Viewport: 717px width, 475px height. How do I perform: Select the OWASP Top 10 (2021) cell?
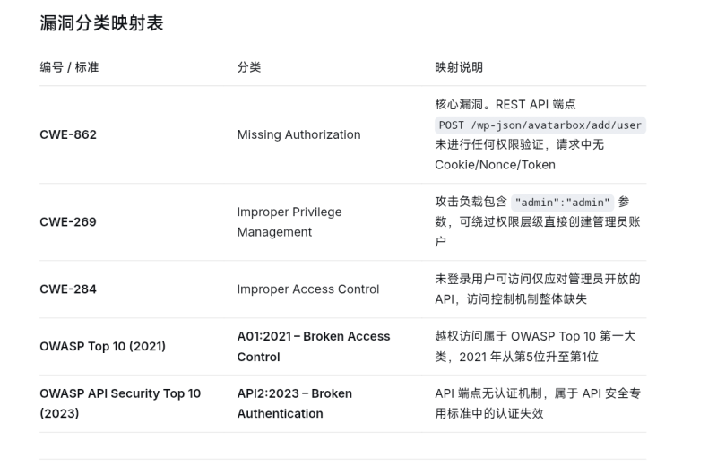coord(103,347)
